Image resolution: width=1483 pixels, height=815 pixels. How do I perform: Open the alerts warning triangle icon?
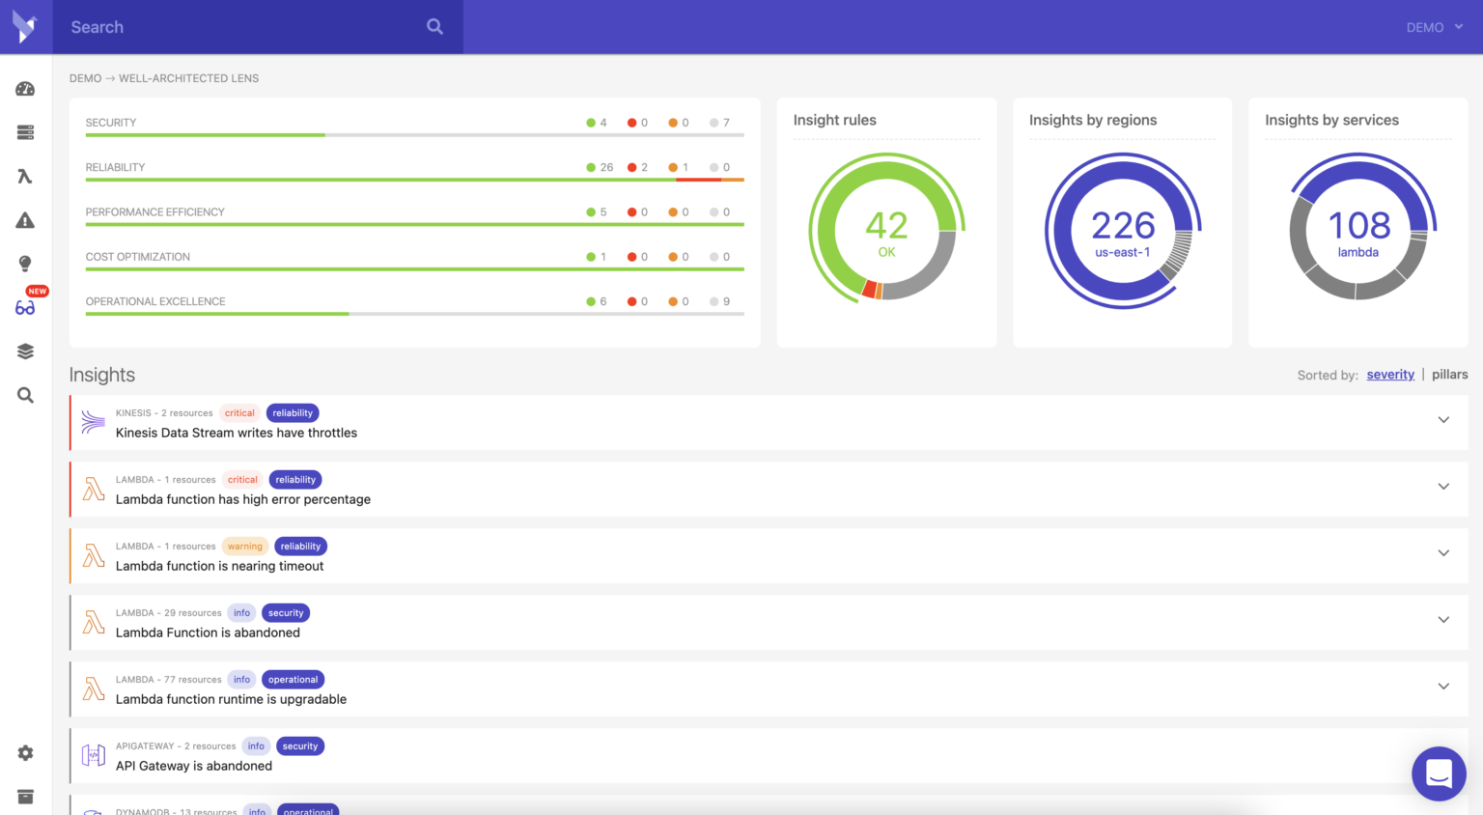point(25,220)
